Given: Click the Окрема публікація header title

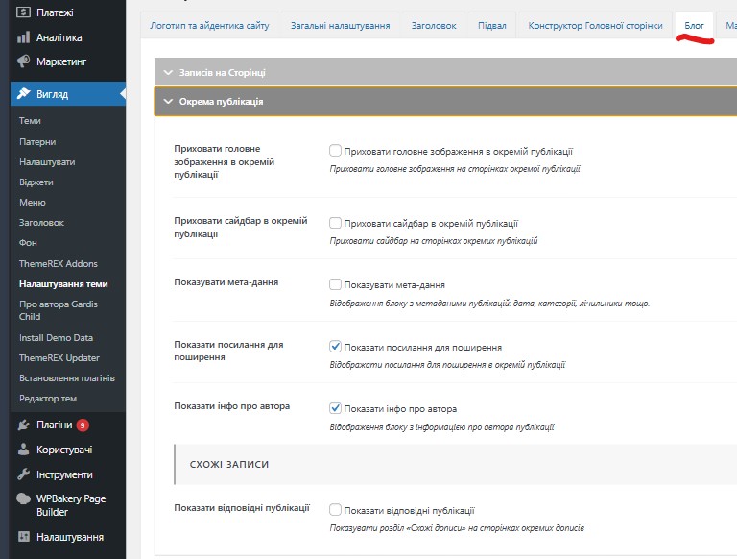Looking at the screenshot, I should coord(221,101).
